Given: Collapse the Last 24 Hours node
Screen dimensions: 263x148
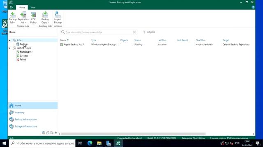Looking at the screenshot, I should pyautogui.click(x=9, y=48).
